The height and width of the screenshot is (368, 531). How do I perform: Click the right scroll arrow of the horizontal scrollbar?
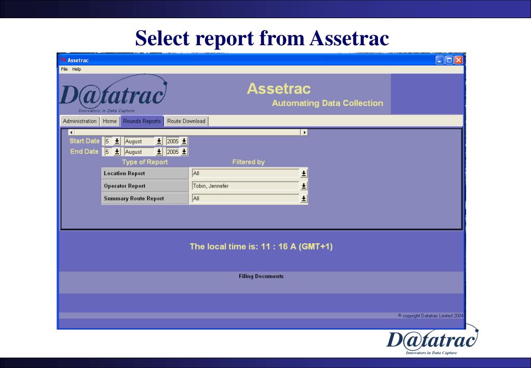click(305, 132)
